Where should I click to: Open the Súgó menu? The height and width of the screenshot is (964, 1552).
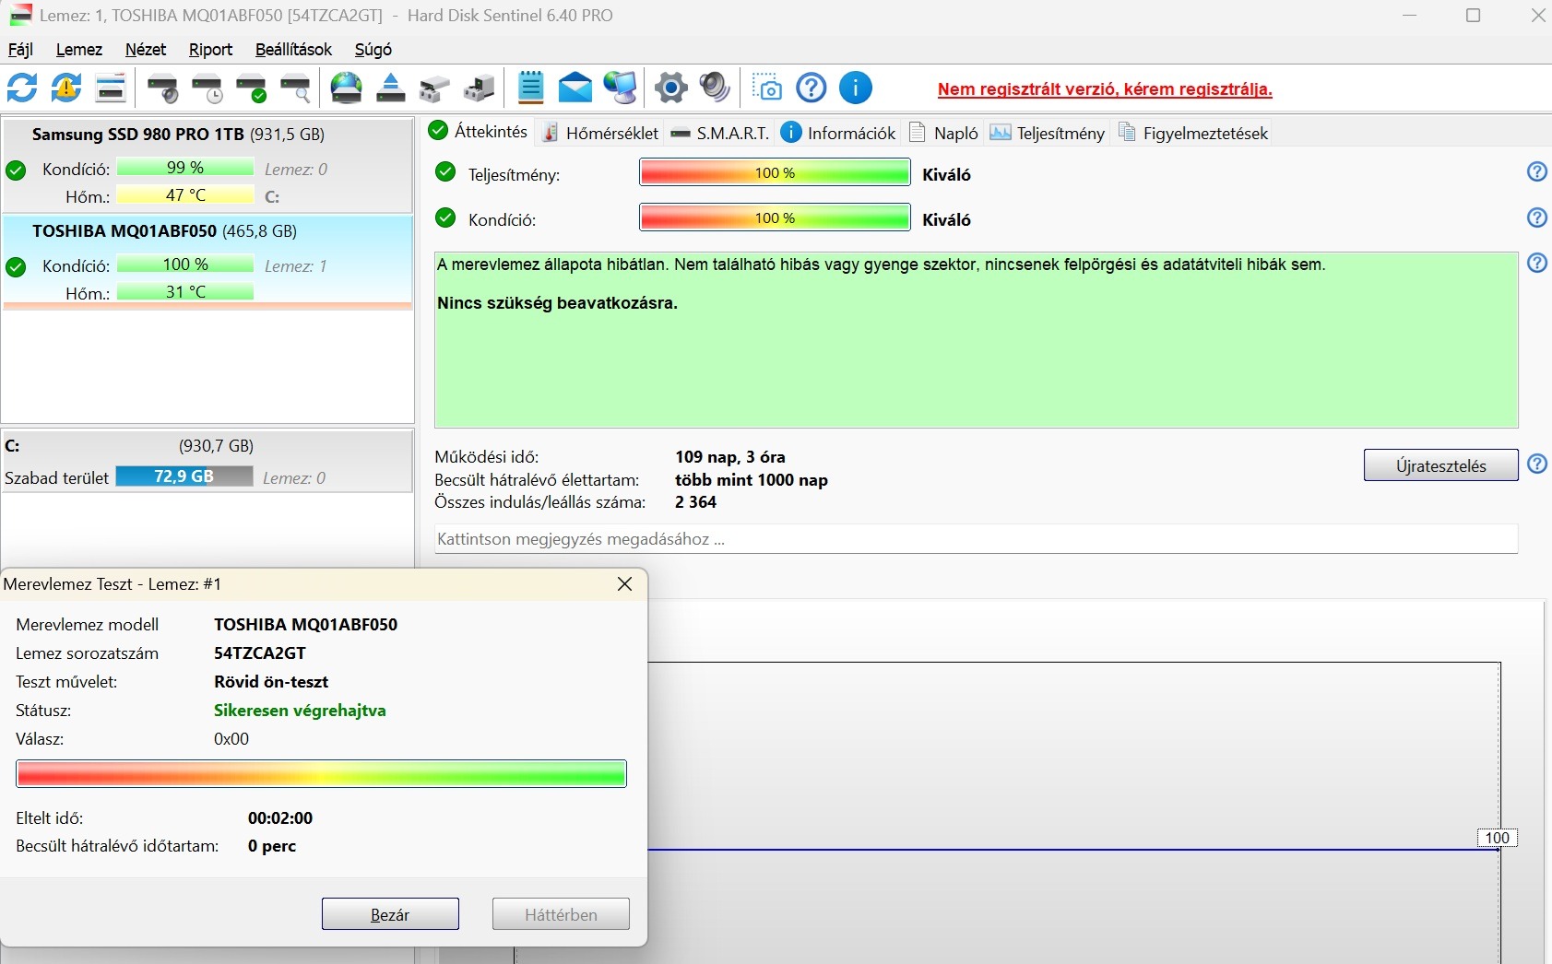point(373,50)
